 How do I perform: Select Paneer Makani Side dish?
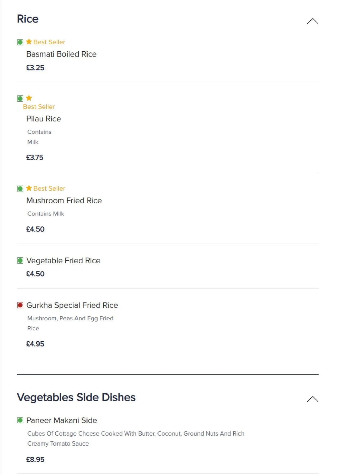pos(62,420)
